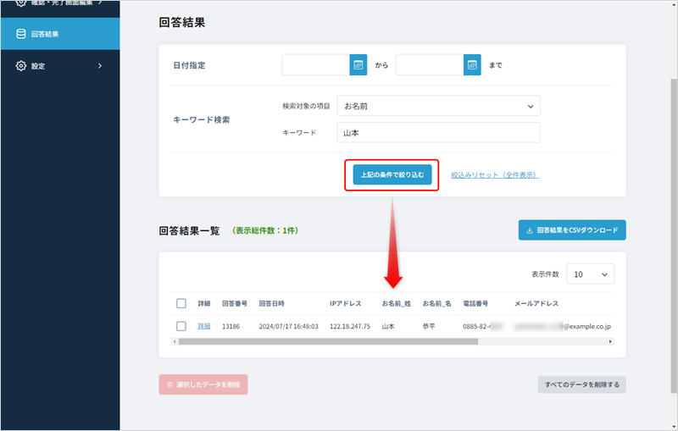
Task: Click the end date input field
Action: tap(430, 65)
